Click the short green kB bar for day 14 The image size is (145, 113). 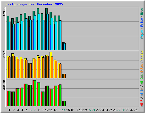[65, 104]
